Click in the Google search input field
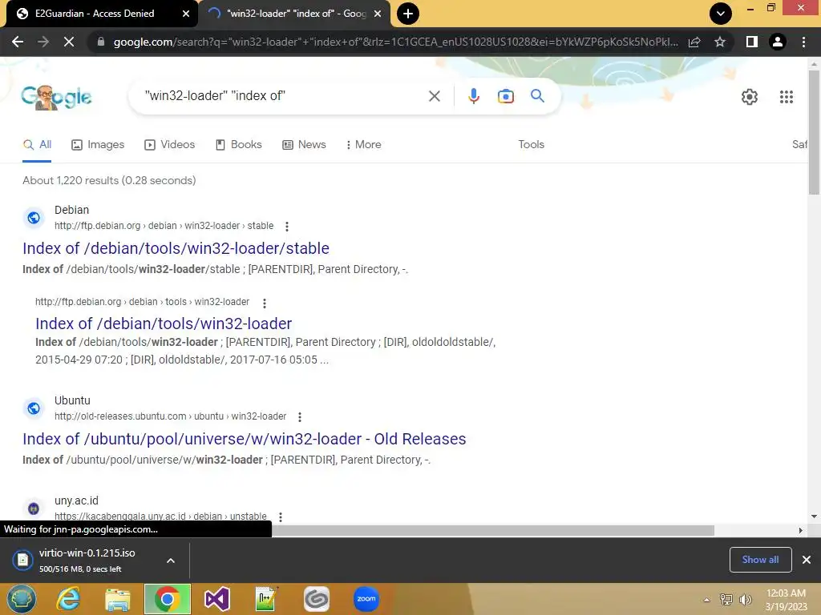The height and width of the screenshot is (615, 821). click(x=283, y=96)
